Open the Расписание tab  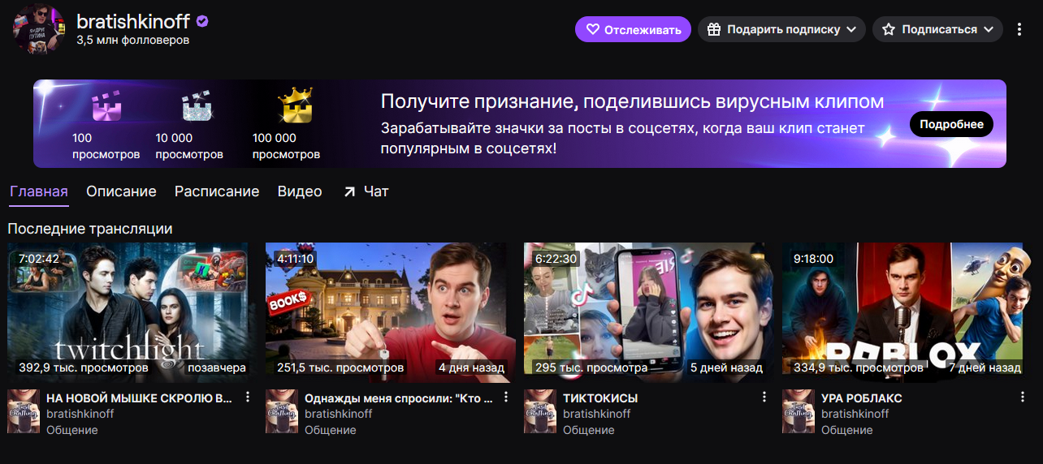217,192
